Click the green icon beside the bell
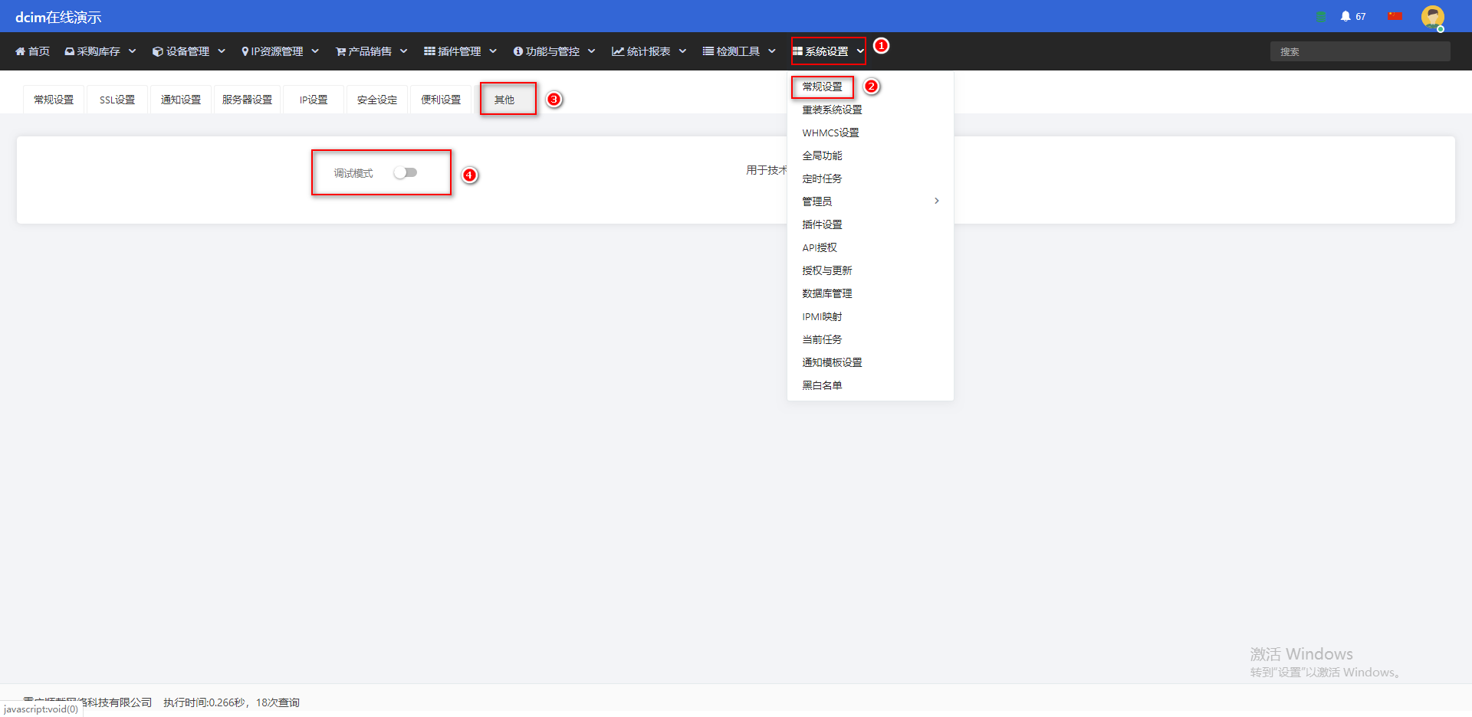1472x717 pixels. [1322, 16]
